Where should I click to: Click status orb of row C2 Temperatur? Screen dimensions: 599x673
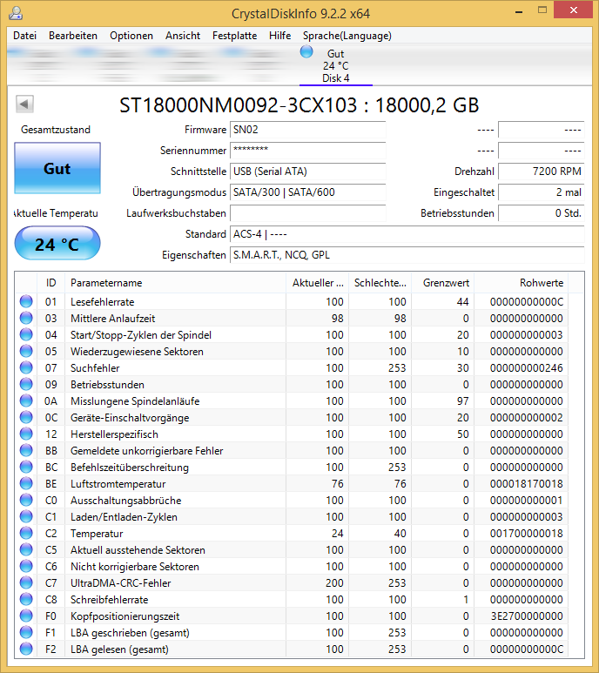pos(26,533)
